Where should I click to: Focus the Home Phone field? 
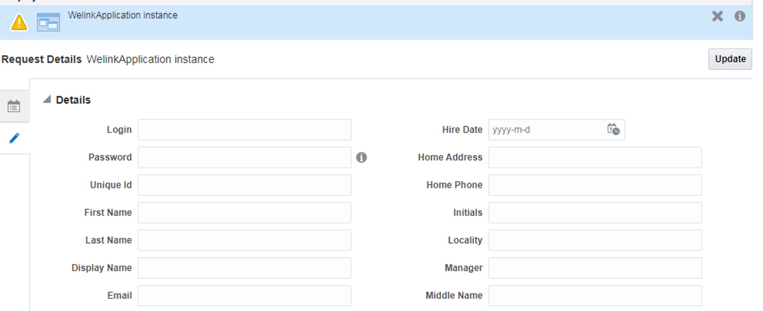[595, 185]
